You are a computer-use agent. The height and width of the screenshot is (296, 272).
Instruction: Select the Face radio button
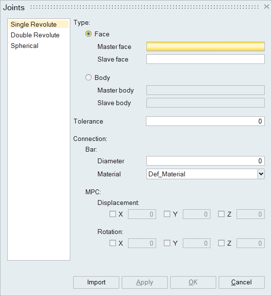coord(88,34)
